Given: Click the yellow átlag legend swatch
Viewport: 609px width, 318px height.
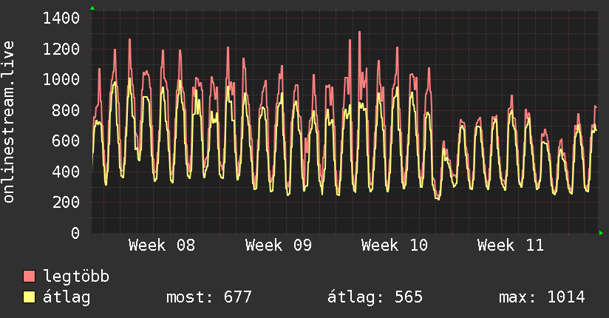Looking at the screenshot, I should tap(29, 297).
